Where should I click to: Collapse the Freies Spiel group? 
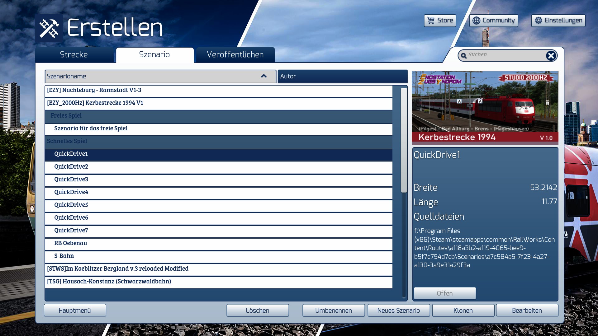click(x=66, y=116)
